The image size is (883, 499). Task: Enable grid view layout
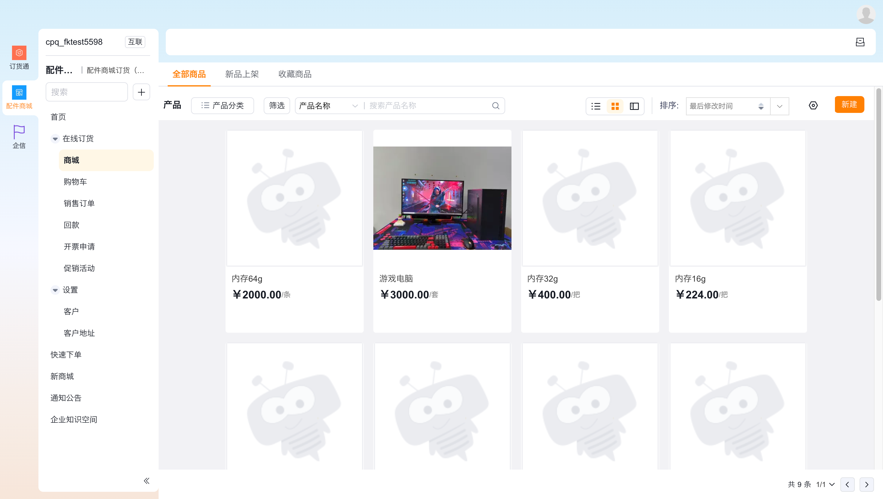coord(615,106)
